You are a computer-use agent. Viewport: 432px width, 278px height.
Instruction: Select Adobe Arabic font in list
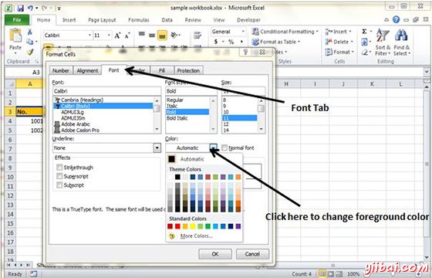coord(76,124)
